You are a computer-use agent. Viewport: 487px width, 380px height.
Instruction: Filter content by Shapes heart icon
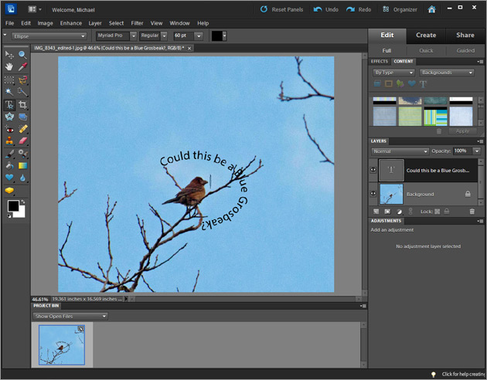click(x=411, y=83)
